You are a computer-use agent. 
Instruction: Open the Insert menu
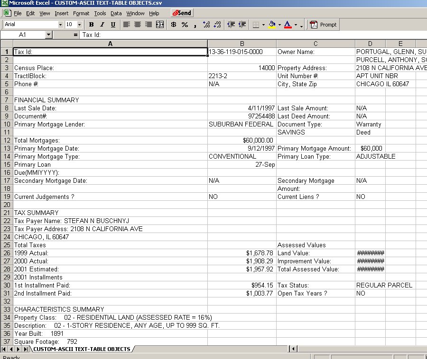tap(62, 13)
